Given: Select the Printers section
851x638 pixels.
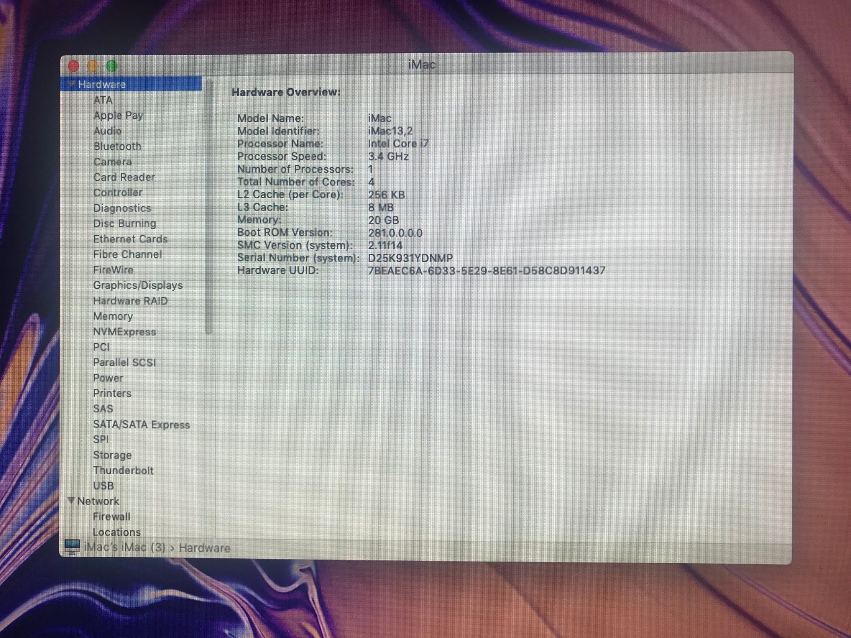Looking at the screenshot, I should point(112,393).
